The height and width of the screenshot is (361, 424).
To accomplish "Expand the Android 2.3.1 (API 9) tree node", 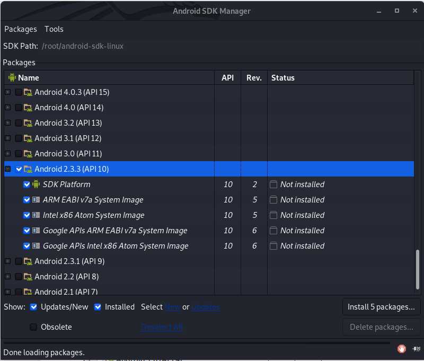I will tap(7, 261).
